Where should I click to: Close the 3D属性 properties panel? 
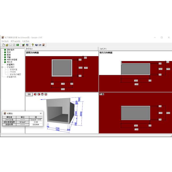pos(40,113)
